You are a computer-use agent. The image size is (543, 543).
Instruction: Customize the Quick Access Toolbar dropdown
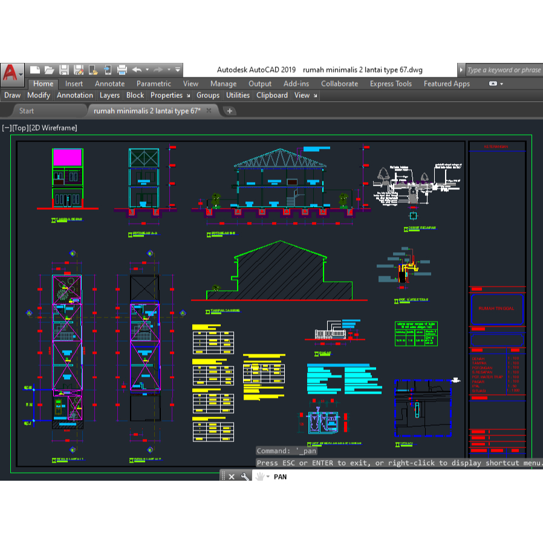(178, 70)
